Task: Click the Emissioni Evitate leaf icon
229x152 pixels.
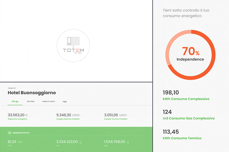Action: pyautogui.click(x=10, y=132)
